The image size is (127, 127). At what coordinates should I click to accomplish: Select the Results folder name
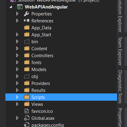pos(38,90)
